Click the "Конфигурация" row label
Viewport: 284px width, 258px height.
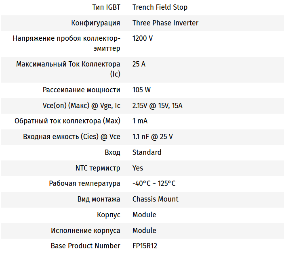(x=95, y=23)
